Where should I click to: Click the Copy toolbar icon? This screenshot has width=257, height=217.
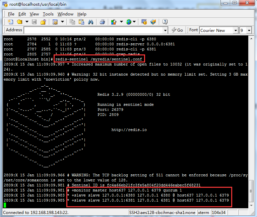(72, 22)
